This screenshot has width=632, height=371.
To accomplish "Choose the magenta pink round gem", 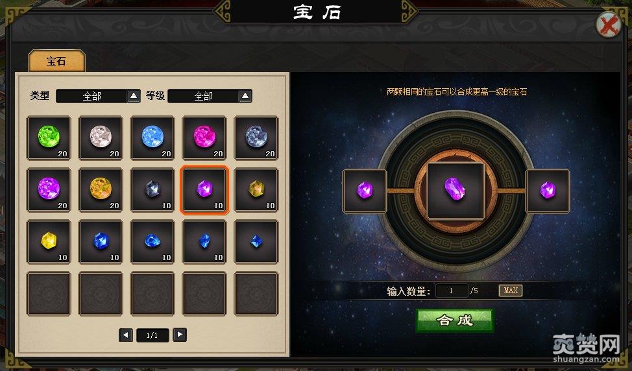I will pos(204,138).
